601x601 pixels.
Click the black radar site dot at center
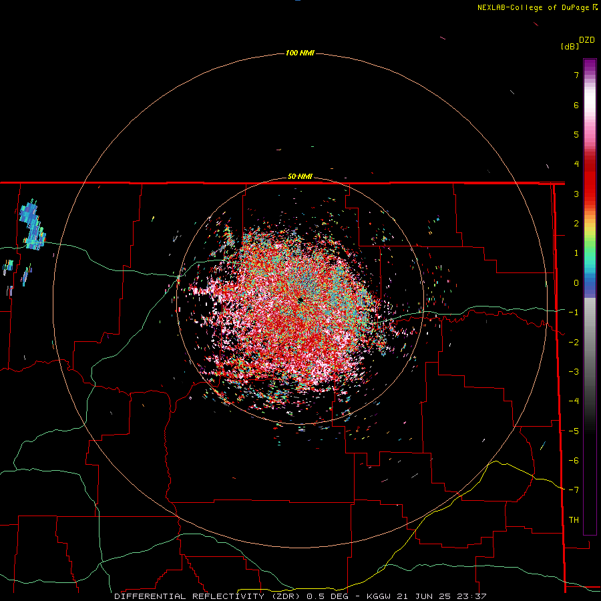point(300,300)
